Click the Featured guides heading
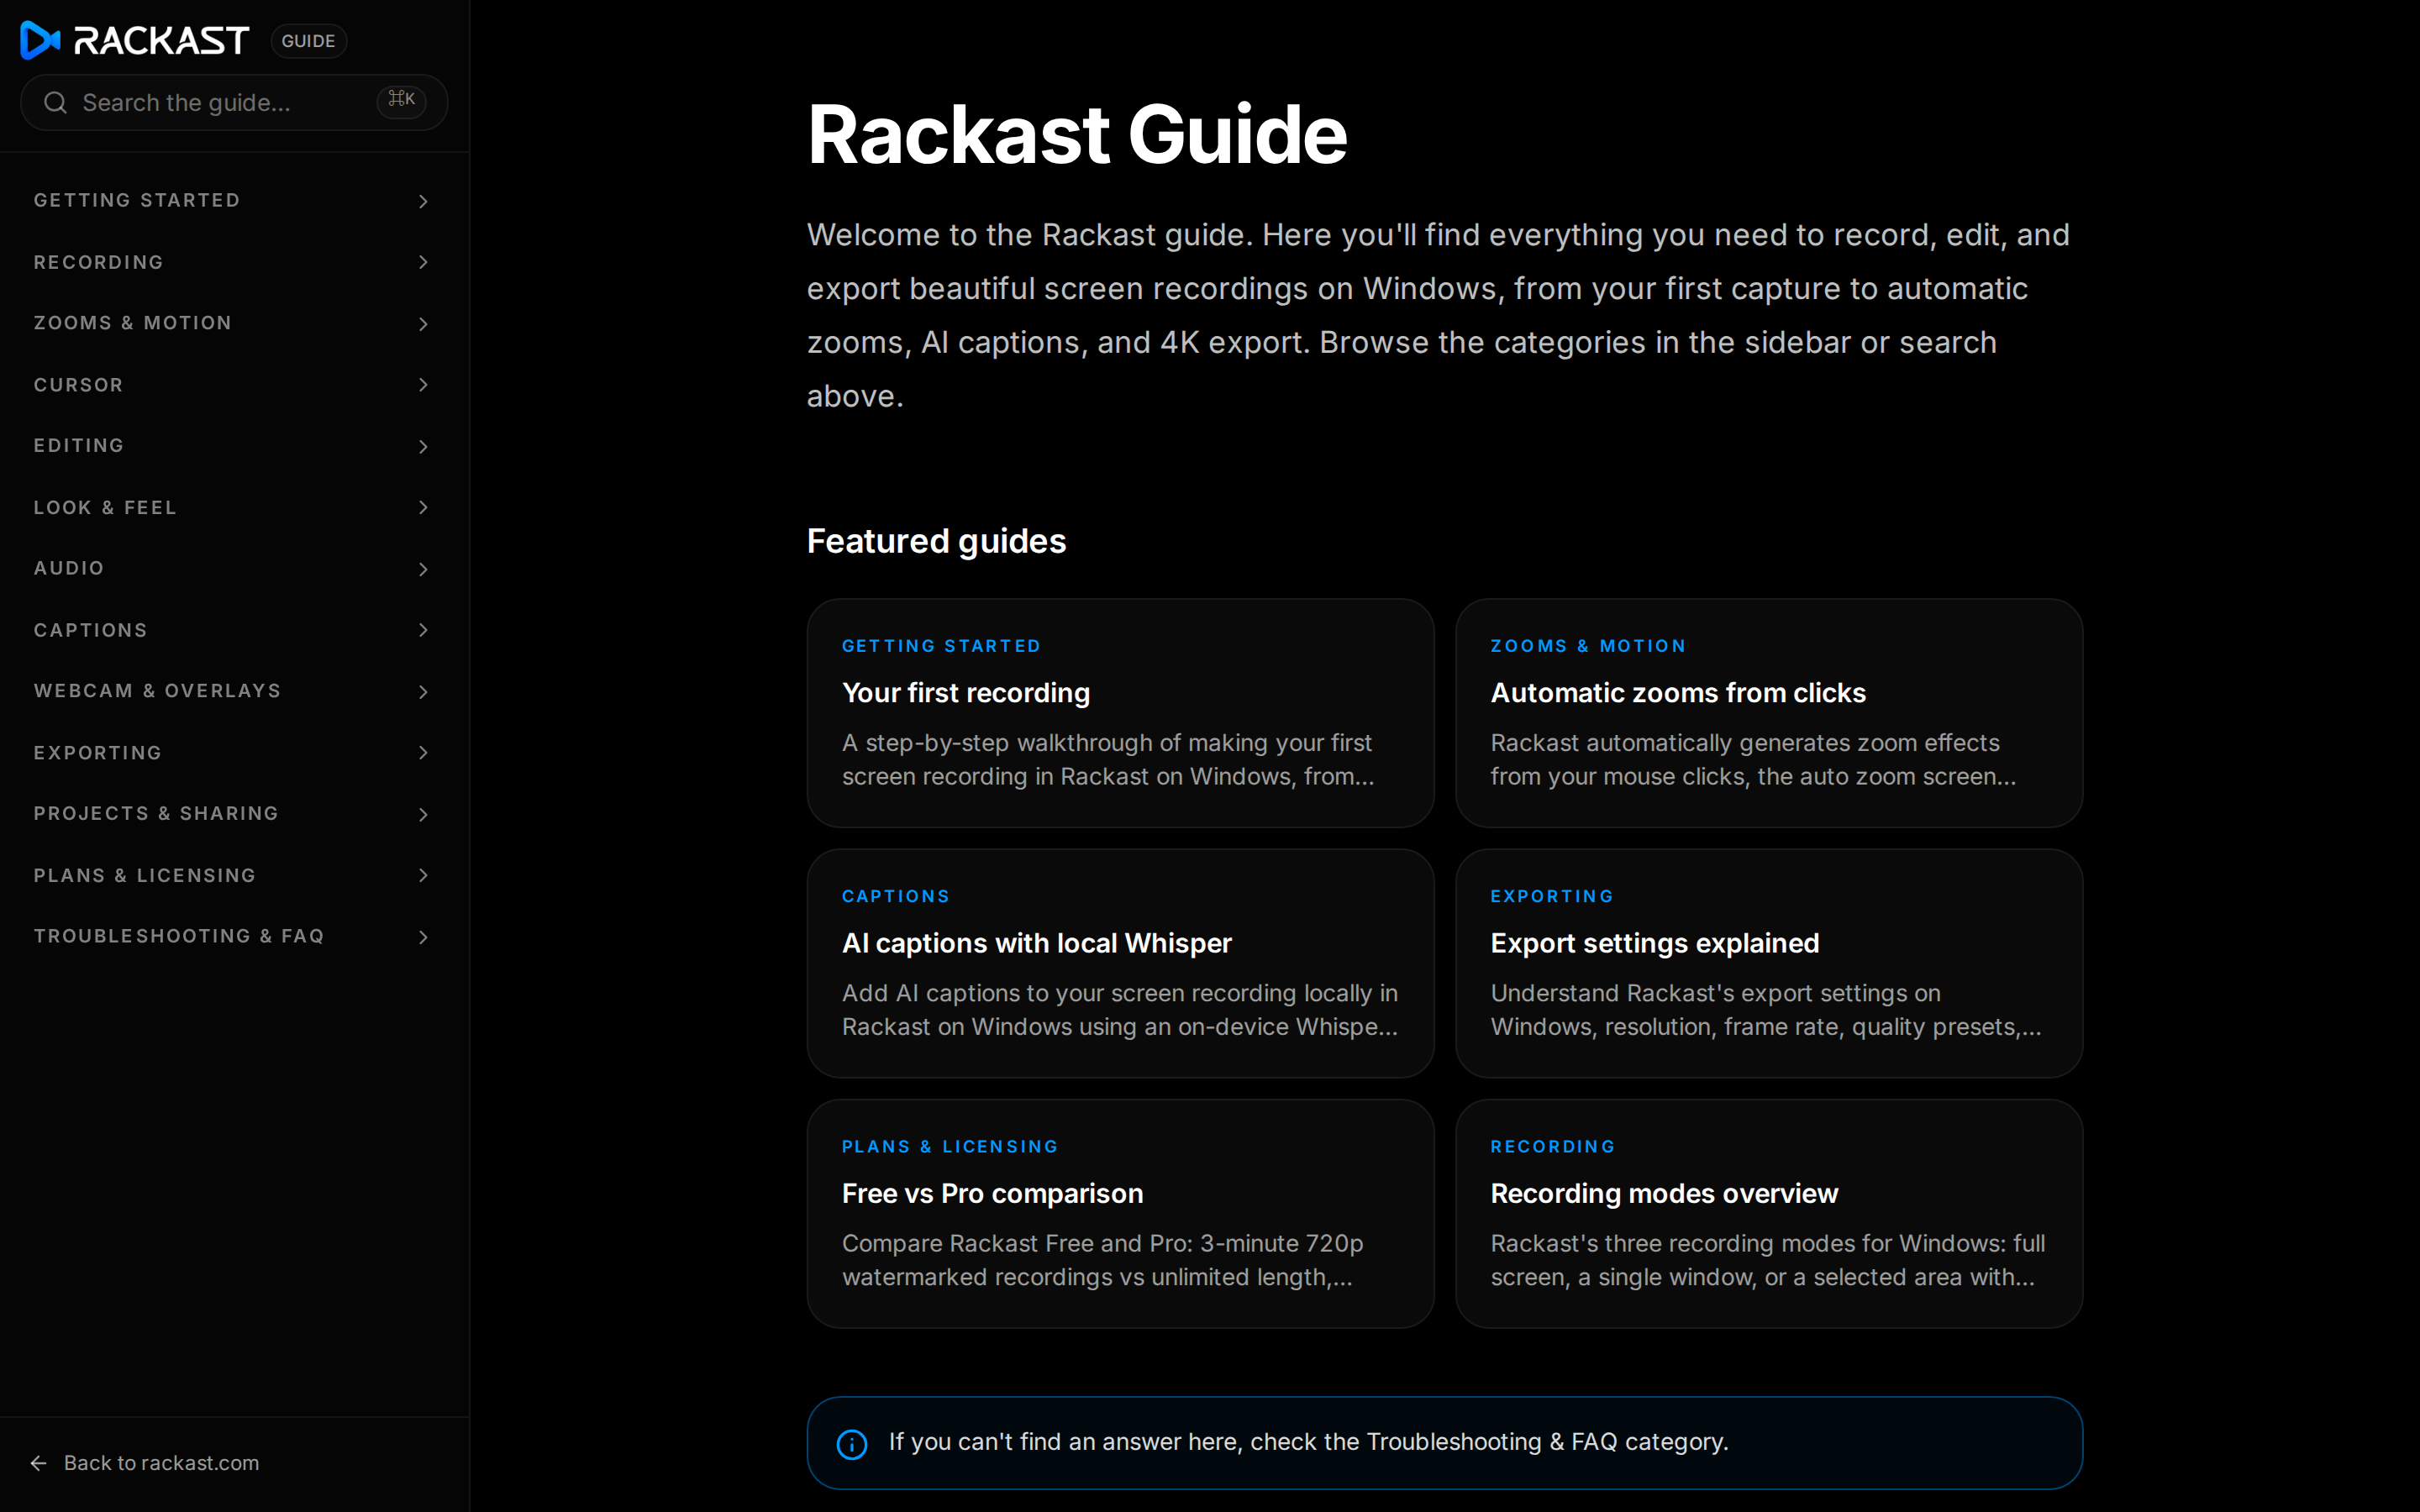2420x1512 pixels. coord(936,541)
